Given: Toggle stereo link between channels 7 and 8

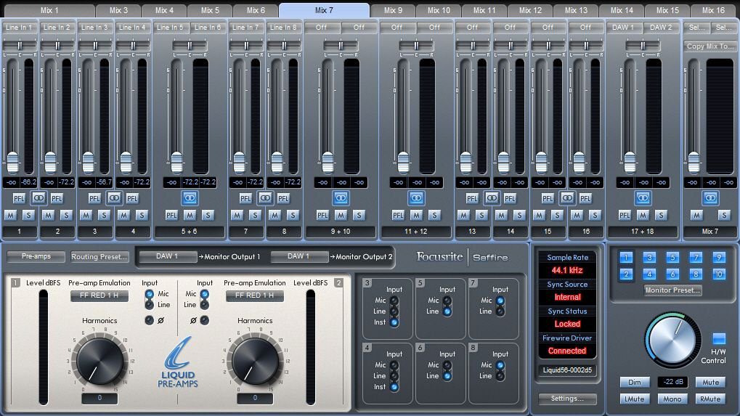Looking at the screenshot, I should pos(265,198).
